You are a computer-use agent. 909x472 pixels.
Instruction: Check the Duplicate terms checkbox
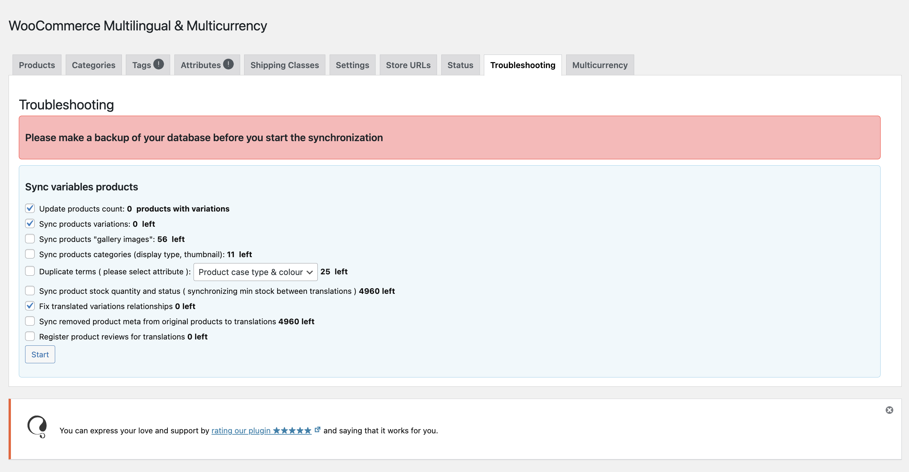pyautogui.click(x=30, y=271)
